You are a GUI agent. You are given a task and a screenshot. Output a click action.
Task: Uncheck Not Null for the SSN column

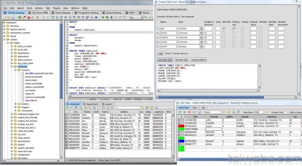(x=224, y=28)
